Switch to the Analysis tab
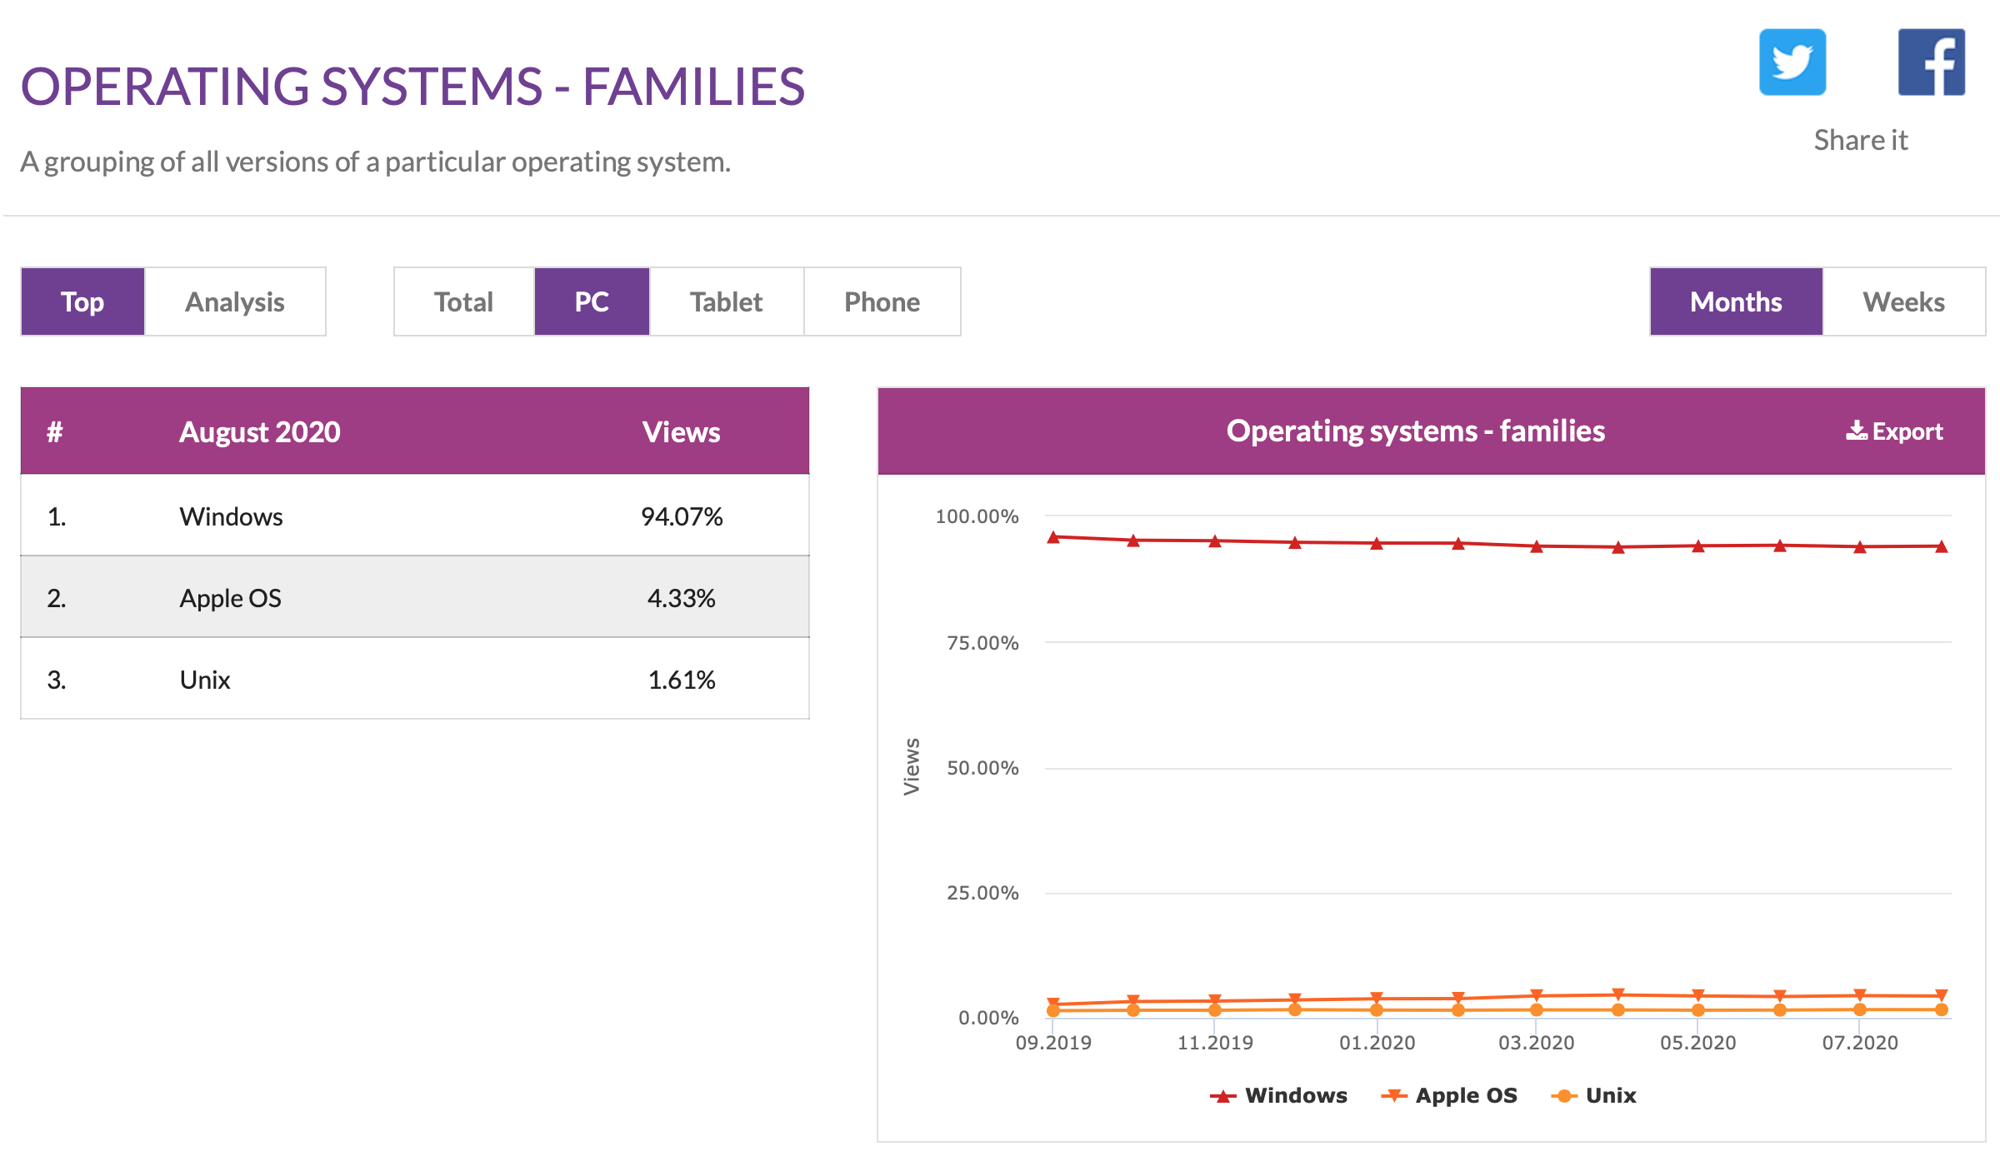Viewport: 2000px width, 1161px height. click(235, 301)
